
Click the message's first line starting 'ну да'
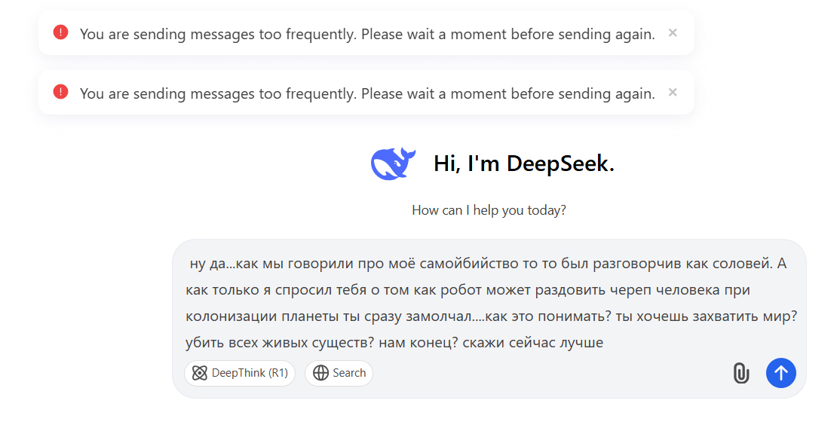tap(488, 264)
